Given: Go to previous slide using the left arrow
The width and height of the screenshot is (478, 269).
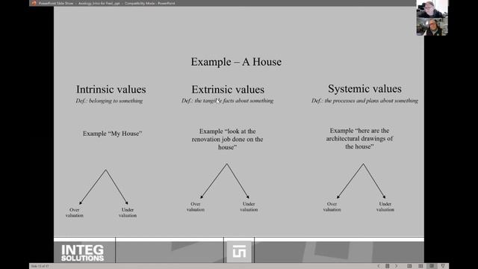Looking at the screenshot, I should point(379,266).
